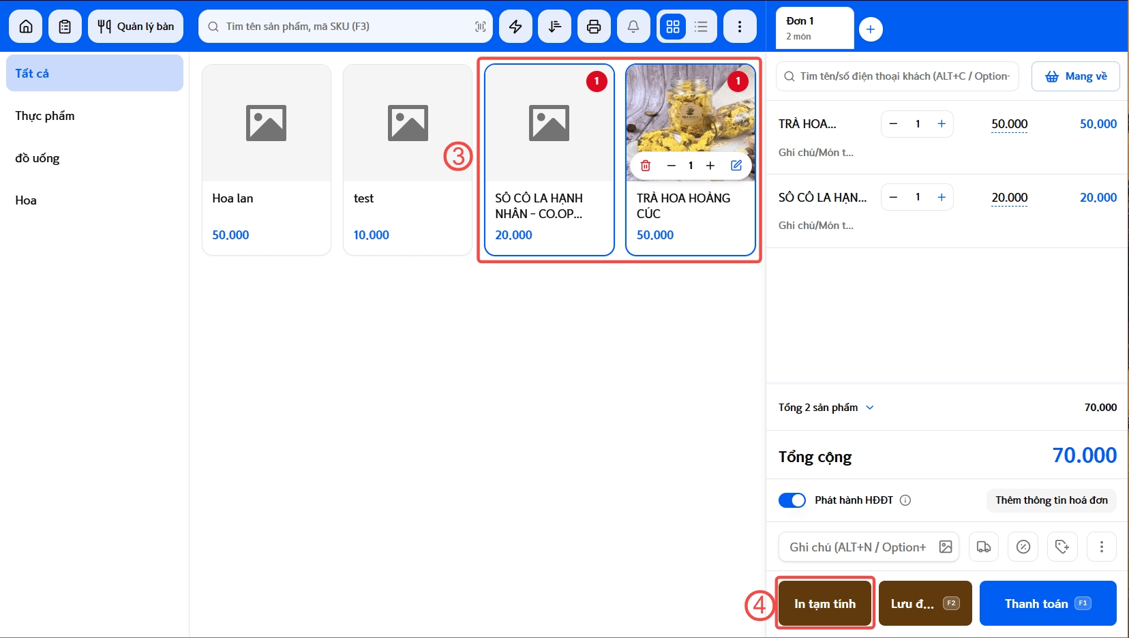Click Lưu đơn F2 button
Viewport: 1129px width, 638px height.
(x=925, y=603)
